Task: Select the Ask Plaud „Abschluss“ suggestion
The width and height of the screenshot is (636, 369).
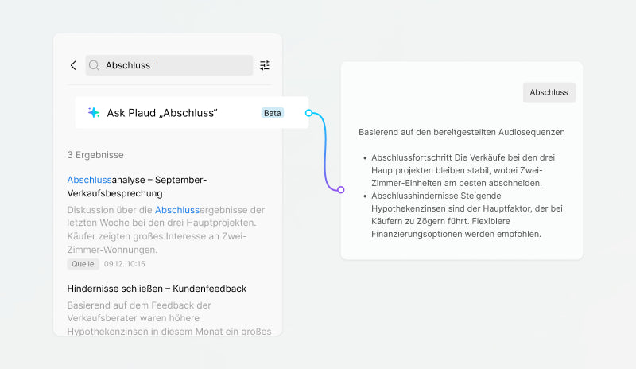Action: [x=163, y=113]
